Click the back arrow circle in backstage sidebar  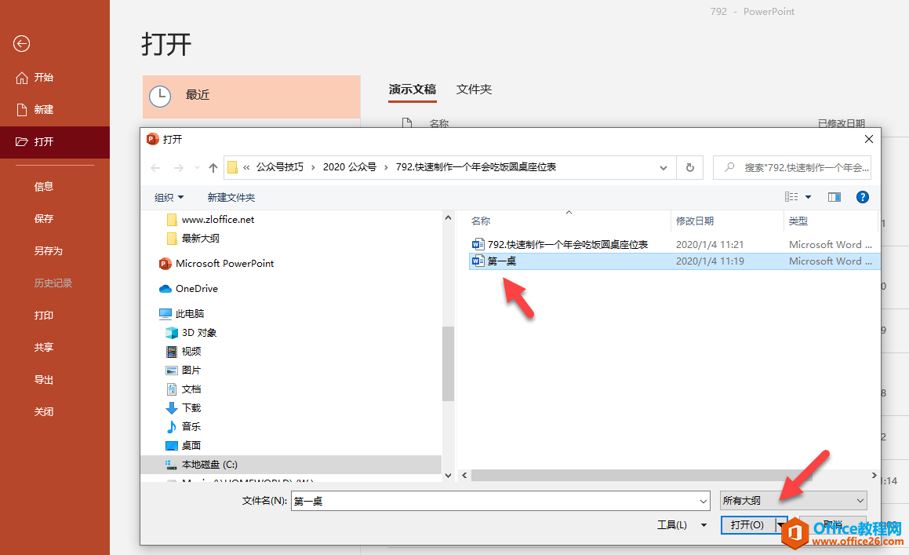pos(21,43)
